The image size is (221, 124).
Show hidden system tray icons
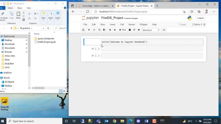(x=196, y=121)
